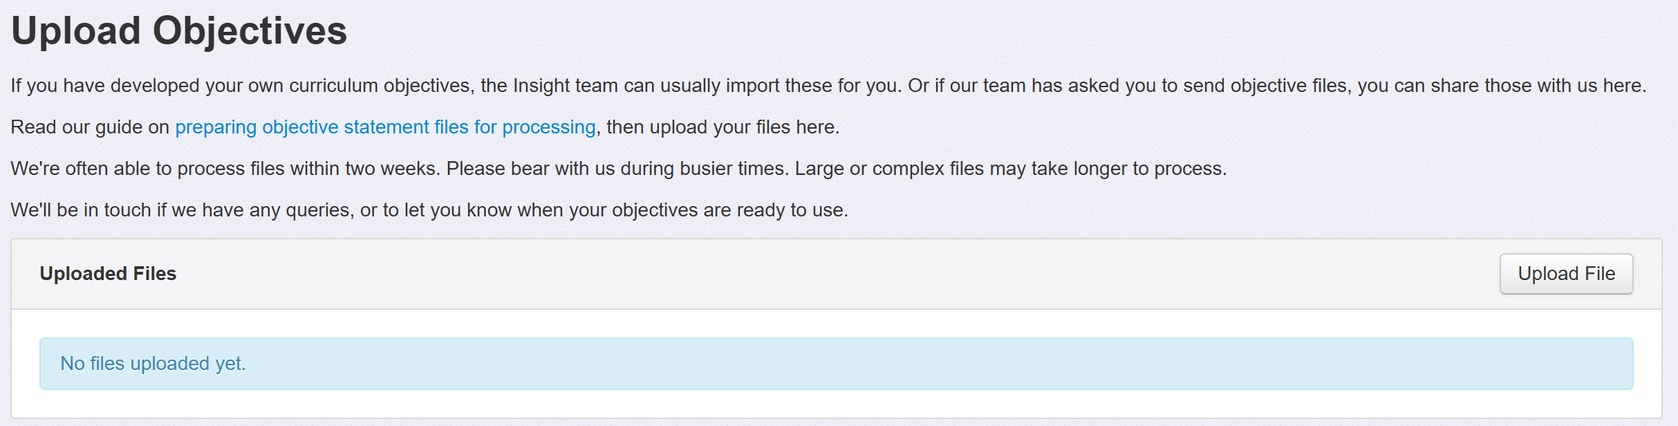Open the preparing objective statement files guide link
This screenshot has width=1678, height=426.
[x=385, y=127]
